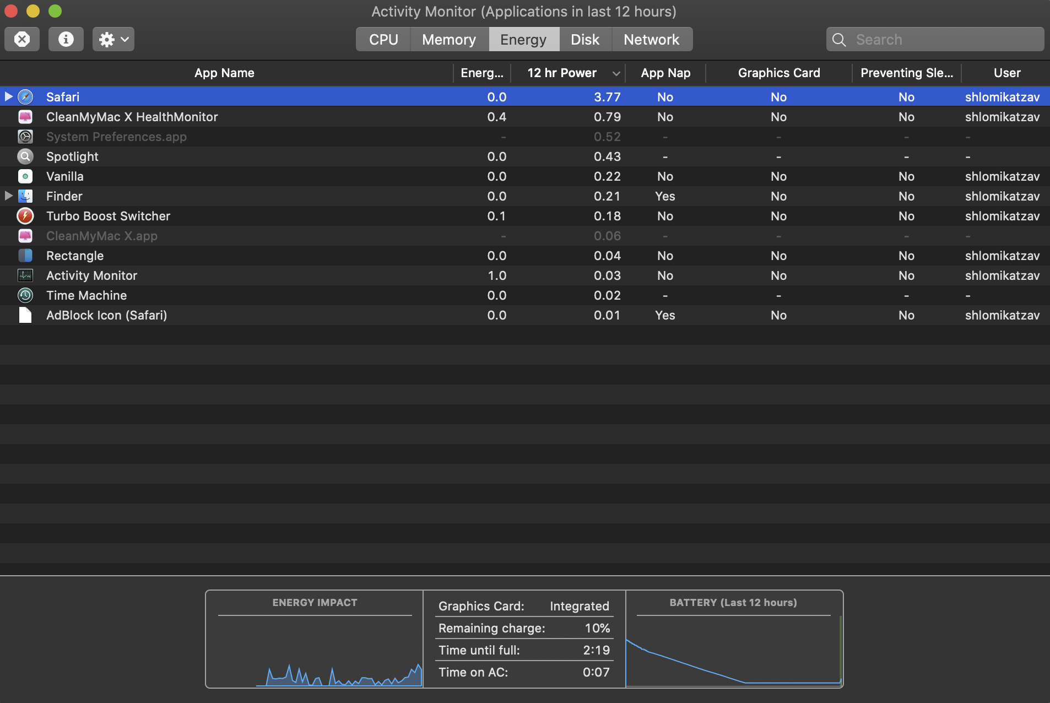Click the Vanilla app icon
This screenshot has height=703, width=1050.
coord(25,176)
